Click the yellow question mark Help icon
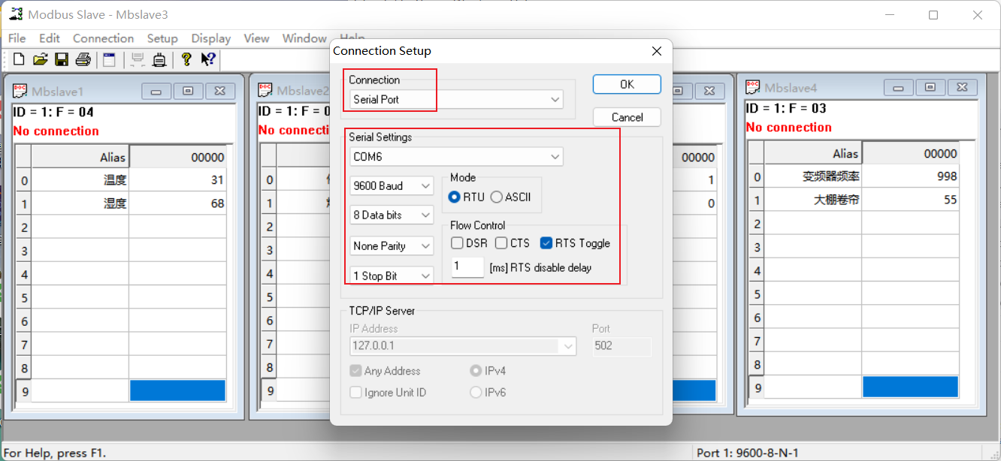This screenshot has width=1001, height=461. pos(186,59)
